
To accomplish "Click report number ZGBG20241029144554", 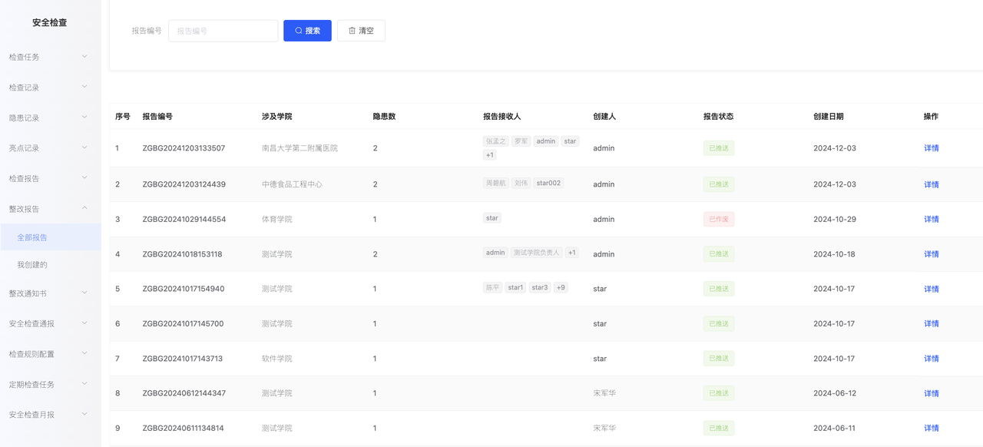I will (x=184, y=219).
